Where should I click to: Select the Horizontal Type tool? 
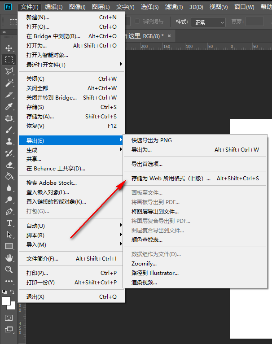[9, 223]
